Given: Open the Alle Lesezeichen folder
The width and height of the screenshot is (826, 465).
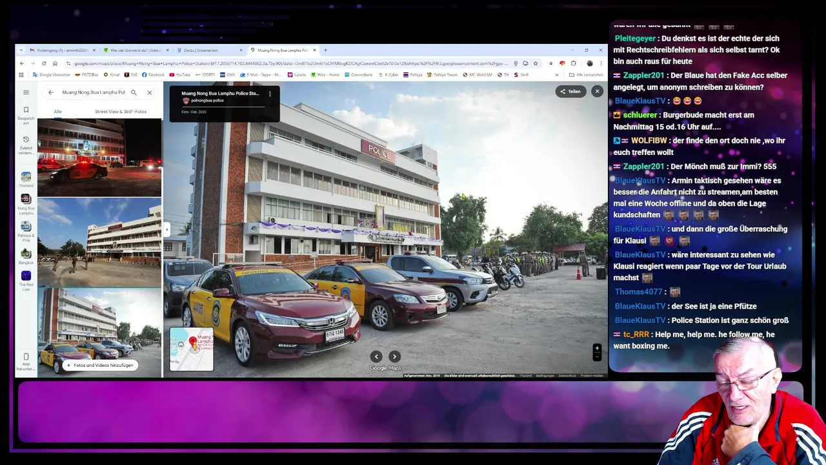Looking at the screenshot, I should 587,75.
